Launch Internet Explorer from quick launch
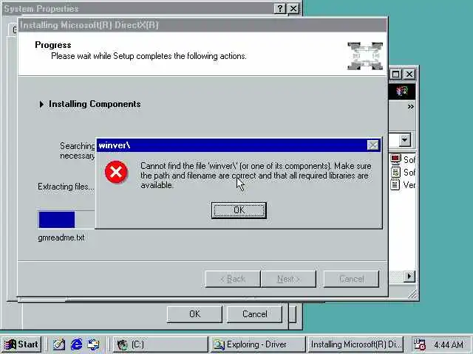Screen dimensions: 473x354 pyautogui.click(x=76, y=344)
